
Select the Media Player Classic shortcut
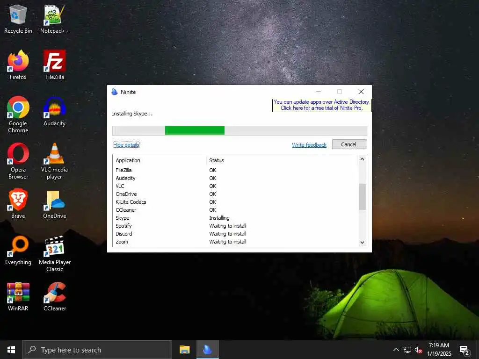(x=54, y=254)
